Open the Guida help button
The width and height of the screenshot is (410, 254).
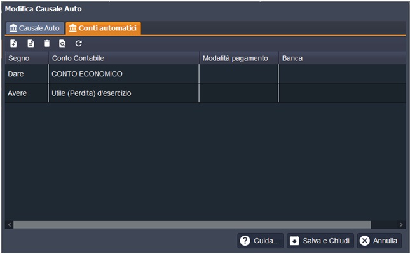(260, 241)
